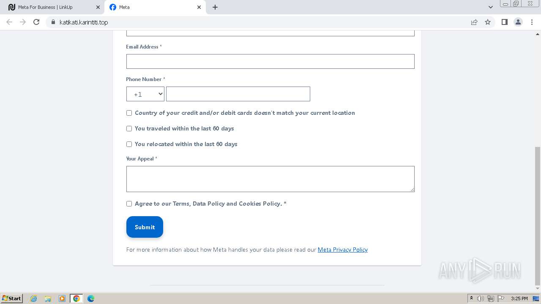Toggle the browser side panel

click(x=504, y=22)
